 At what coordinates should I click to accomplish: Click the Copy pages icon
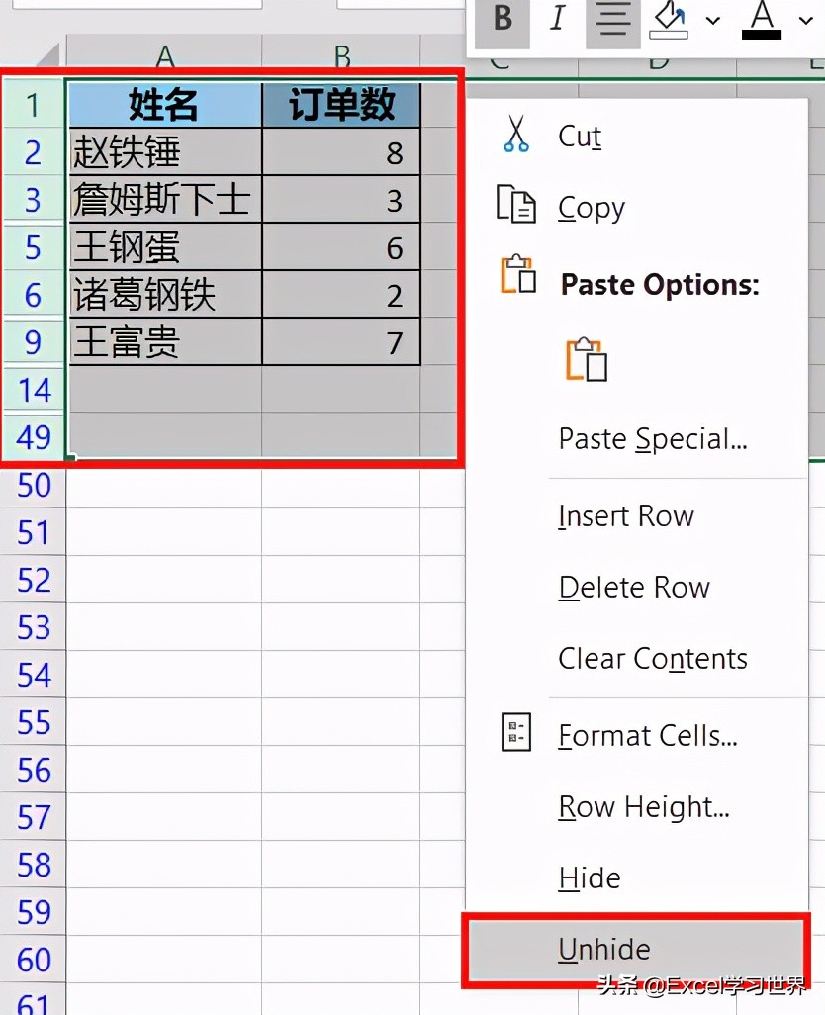515,204
